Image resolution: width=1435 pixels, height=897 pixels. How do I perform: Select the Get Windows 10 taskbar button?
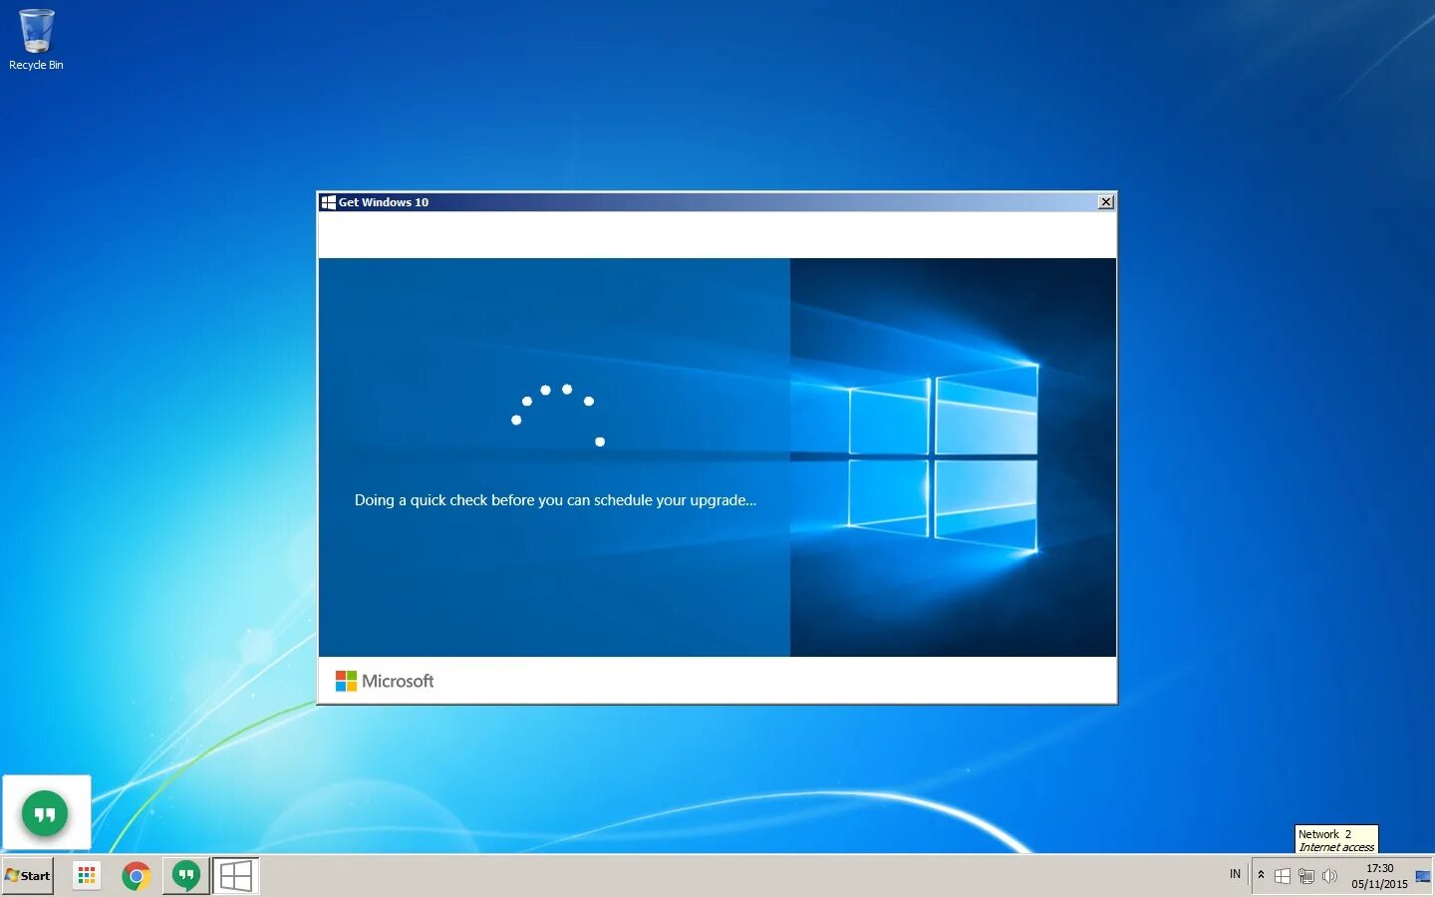(x=236, y=876)
